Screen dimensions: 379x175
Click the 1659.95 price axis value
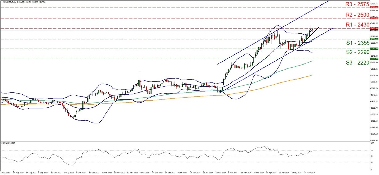(x=374, y=140)
